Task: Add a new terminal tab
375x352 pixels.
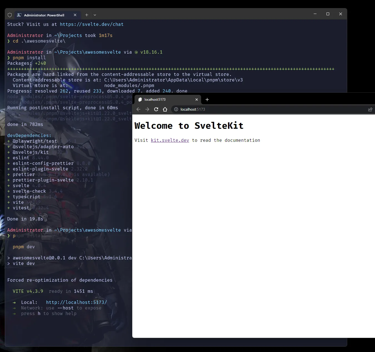Action: pyautogui.click(x=87, y=15)
